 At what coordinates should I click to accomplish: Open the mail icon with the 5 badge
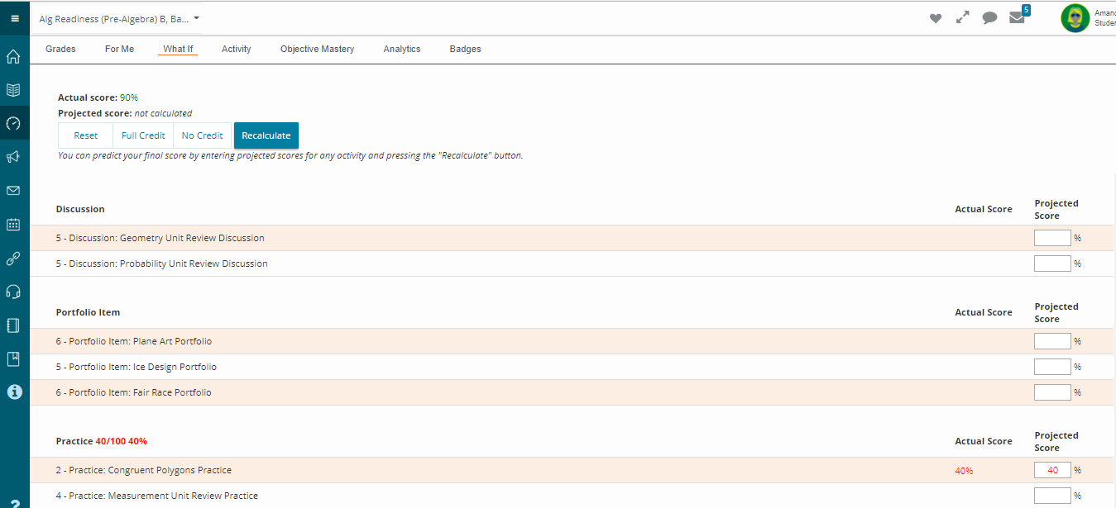tap(1017, 17)
